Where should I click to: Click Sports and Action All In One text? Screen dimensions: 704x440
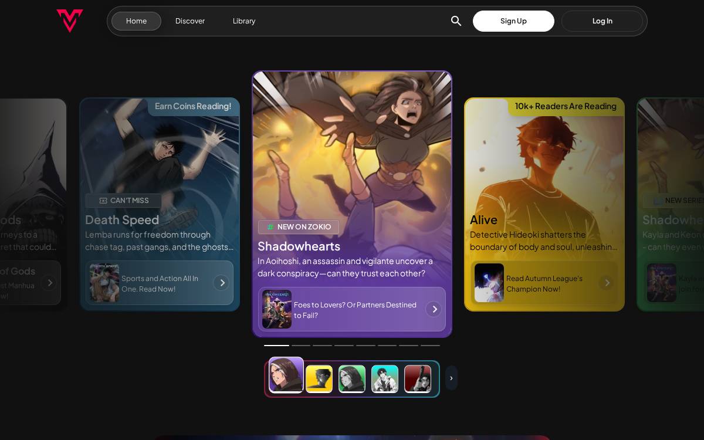pyautogui.click(x=160, y=283)
